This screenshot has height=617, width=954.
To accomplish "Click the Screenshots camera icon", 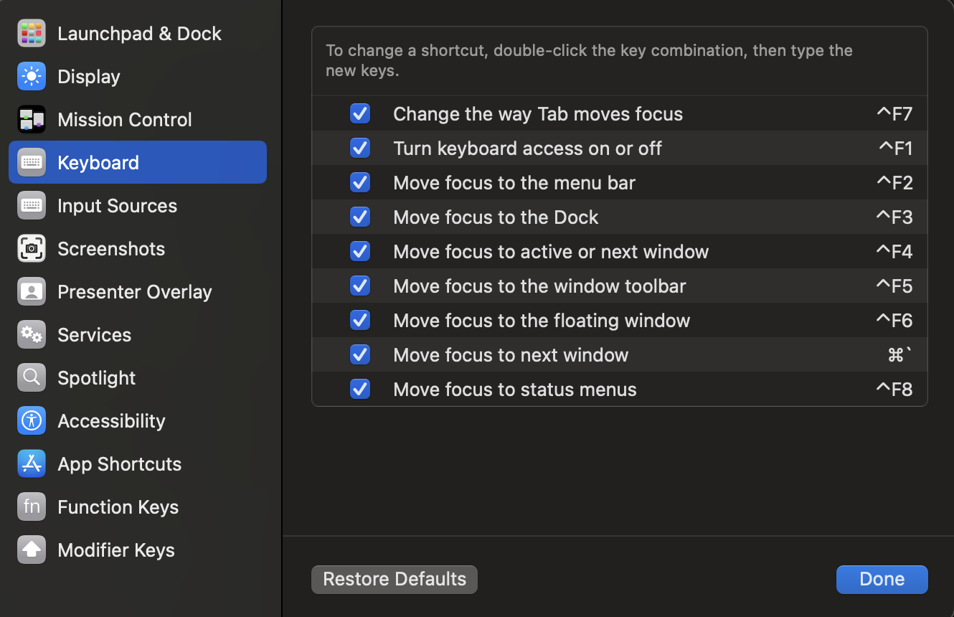I will (x=32, y=249).
